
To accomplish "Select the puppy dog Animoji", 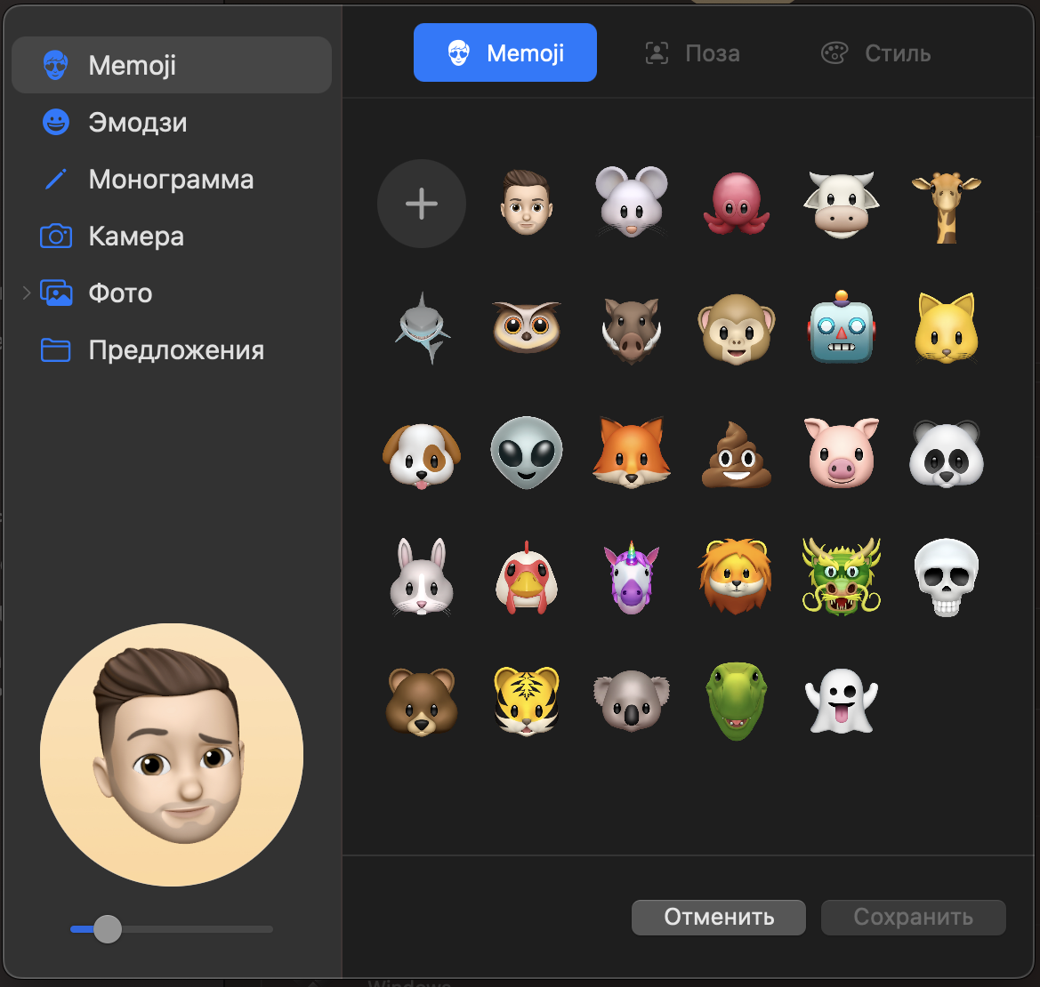I will [x=421, y=455].
